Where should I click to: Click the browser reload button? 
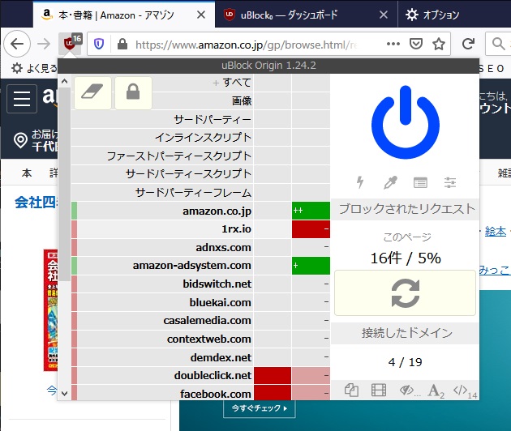tap(468, 44)
